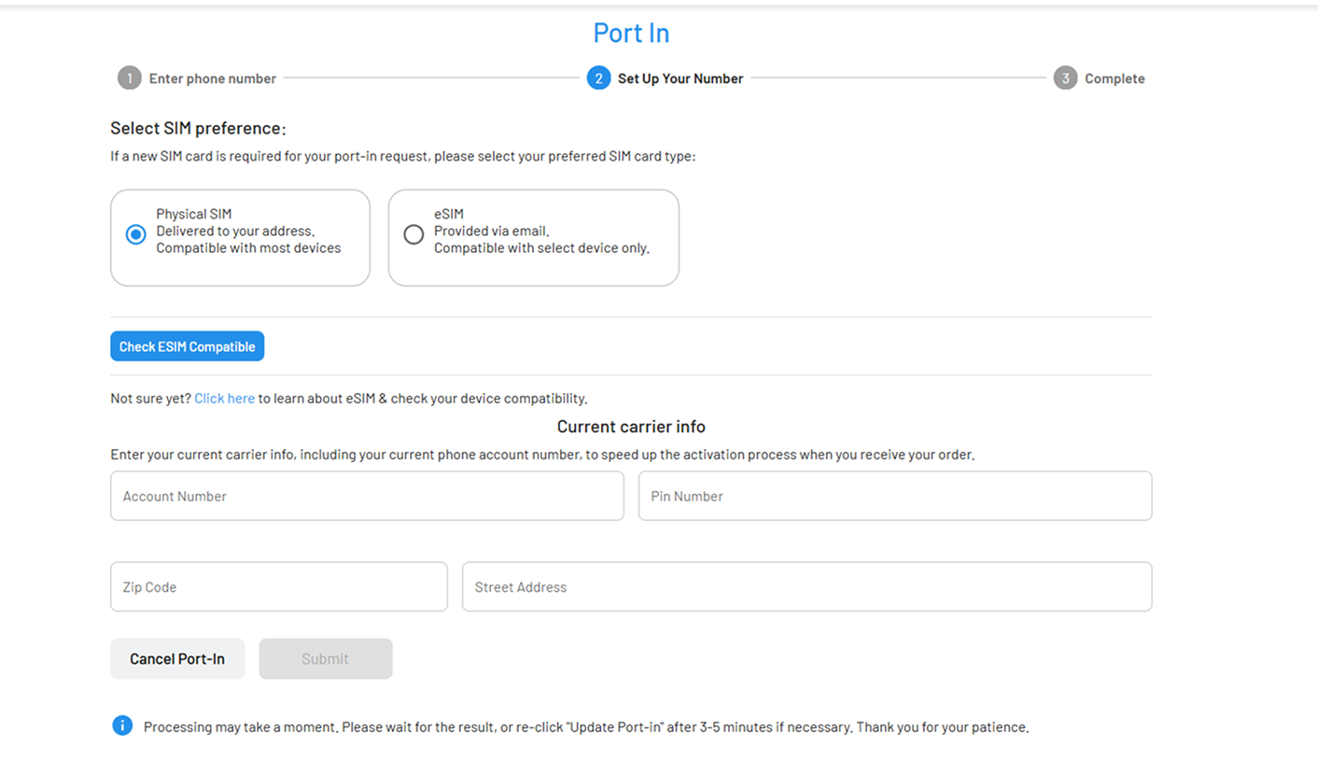This screenshot has width=1318, height=759.
Task: Click the step 1 Enter phone number circle
Action: [130, 78]
